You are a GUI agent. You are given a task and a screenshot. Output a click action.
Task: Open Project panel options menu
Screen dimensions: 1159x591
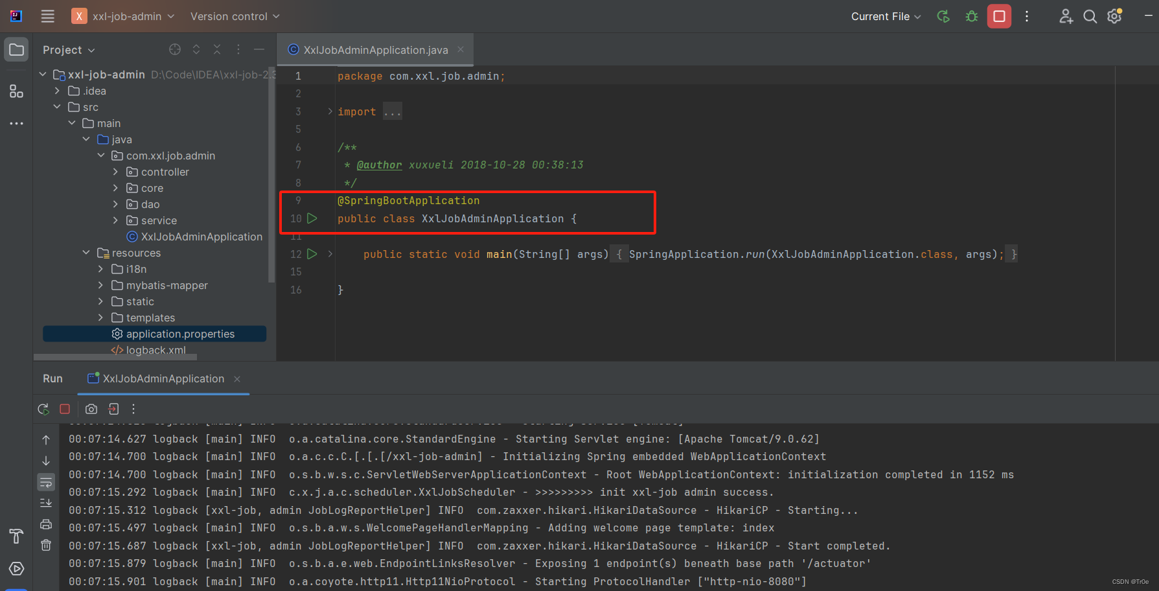tap(238, 49)
